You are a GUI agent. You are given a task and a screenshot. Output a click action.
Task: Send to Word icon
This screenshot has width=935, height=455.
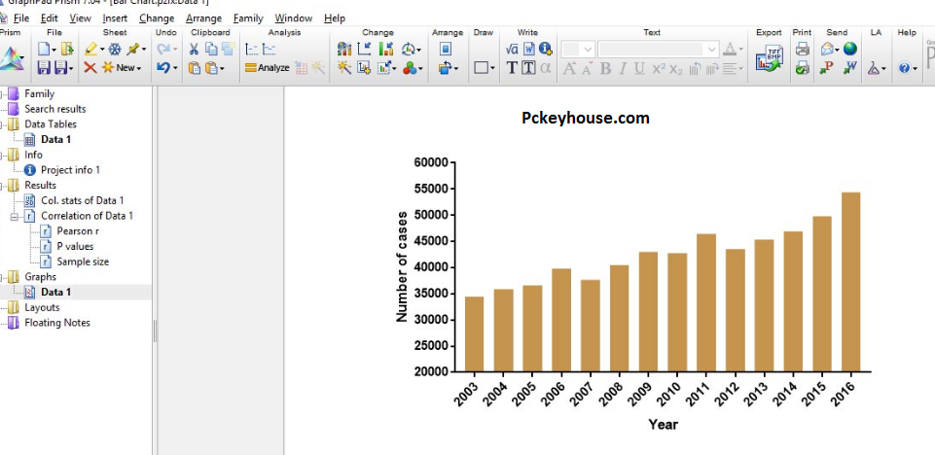[x=849, y=68]
